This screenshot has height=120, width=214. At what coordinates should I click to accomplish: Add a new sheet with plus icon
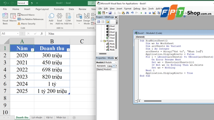pos(74,117)
